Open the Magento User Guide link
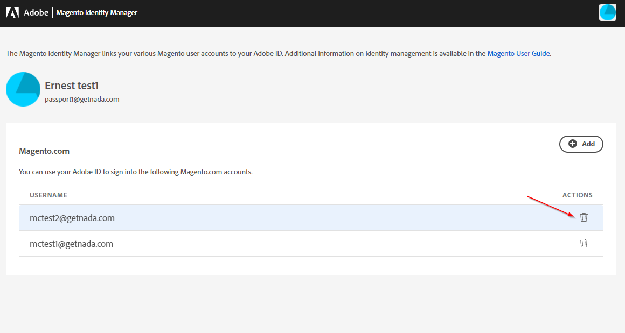The image size is (625, 333). [518, 53]
